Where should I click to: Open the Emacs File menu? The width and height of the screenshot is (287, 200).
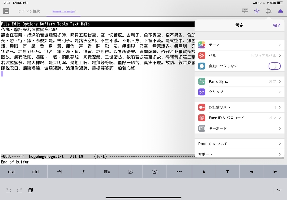click(5, 24)
